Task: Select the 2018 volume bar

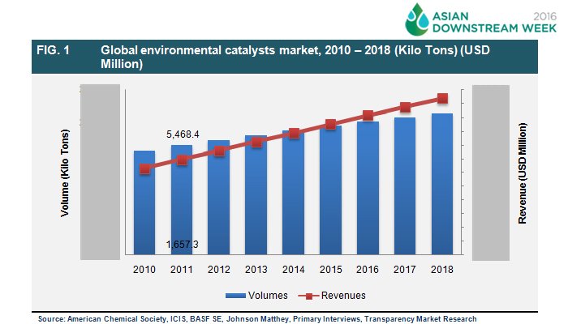Action: [442, 184]
